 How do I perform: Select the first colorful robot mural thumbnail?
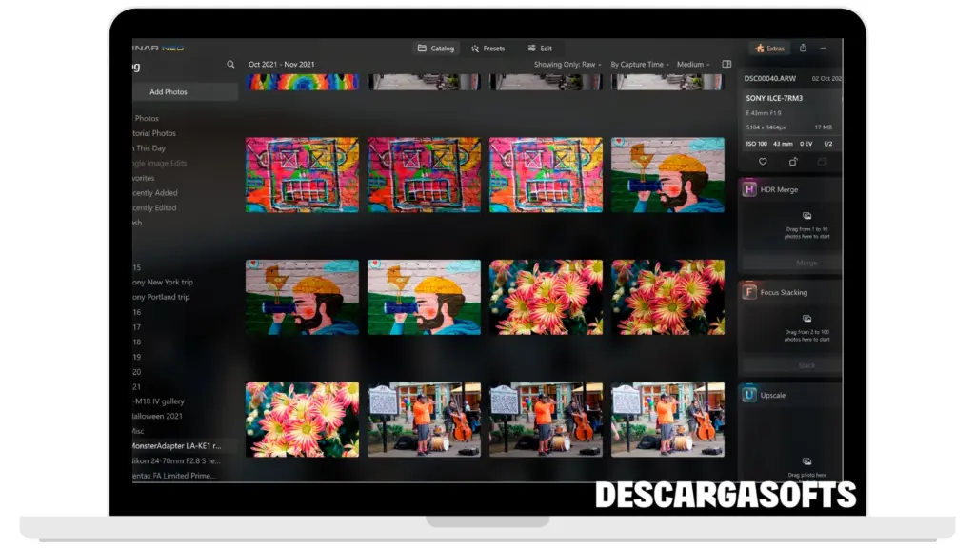point(302,174)
